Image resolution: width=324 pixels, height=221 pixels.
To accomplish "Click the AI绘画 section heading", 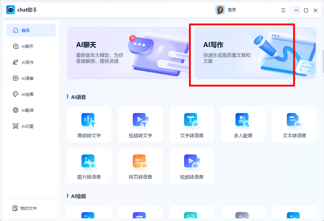I will 78,196.
